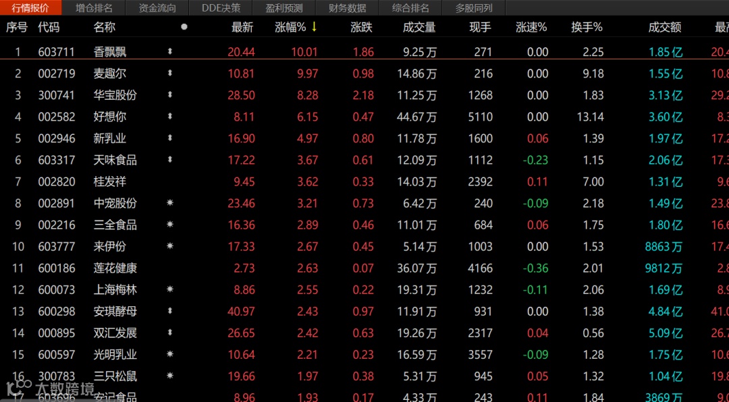Sort by the 现手 column header
Screen dimensions: 729x402
pyautogui.click(x=481, y=28)
